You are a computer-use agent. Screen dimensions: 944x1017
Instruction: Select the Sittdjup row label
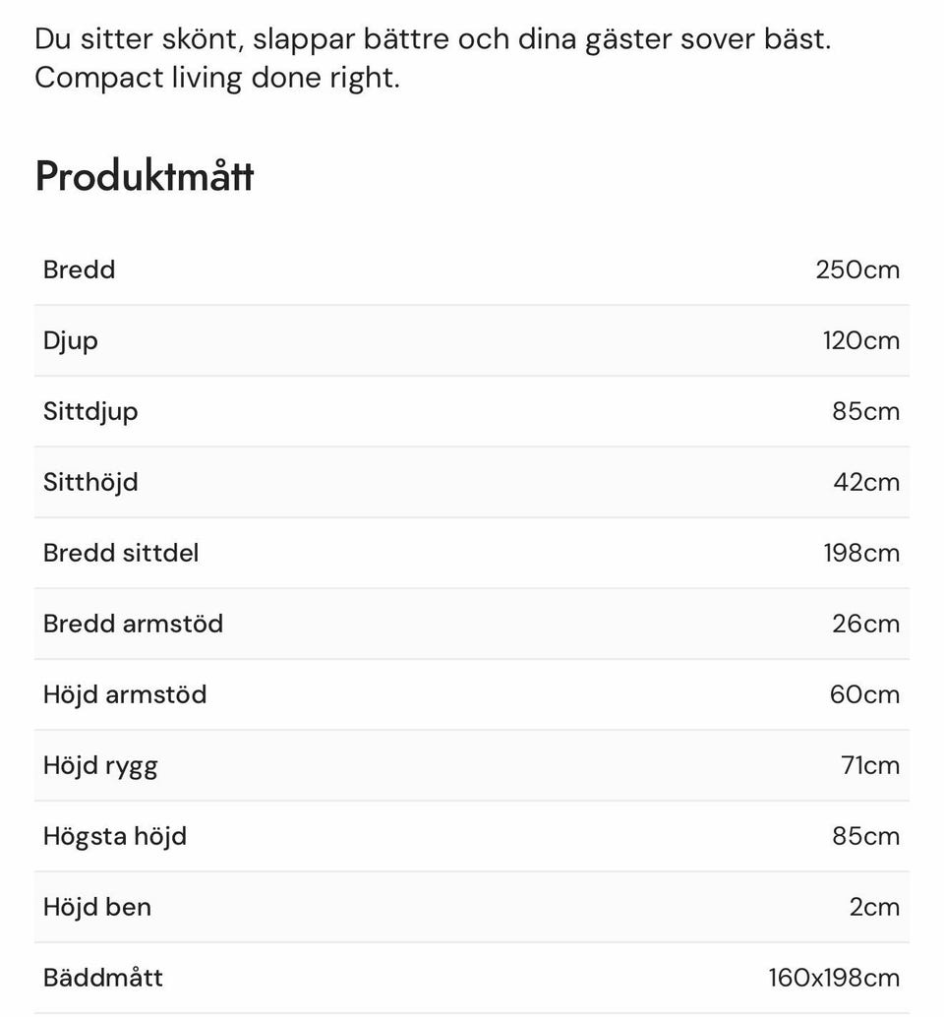click(x=90, y=411)
